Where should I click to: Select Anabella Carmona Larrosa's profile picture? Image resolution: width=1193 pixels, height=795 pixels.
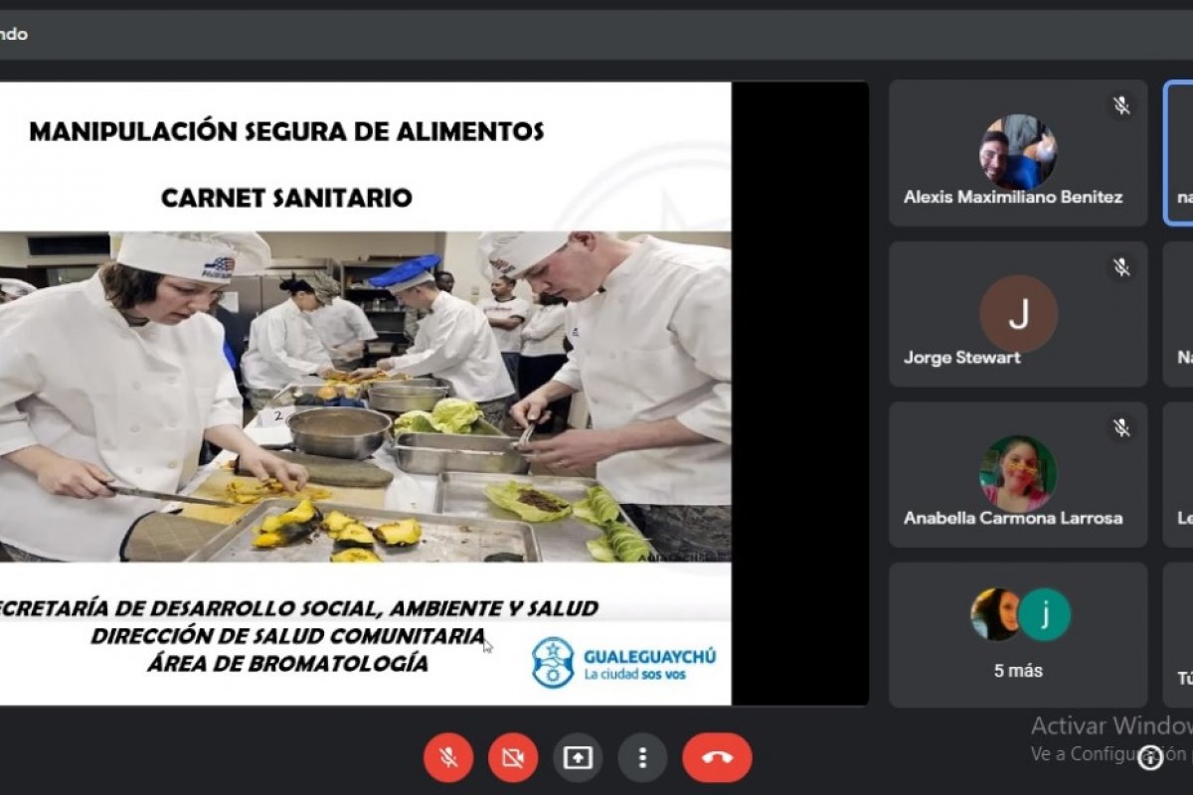point(1018,474)
